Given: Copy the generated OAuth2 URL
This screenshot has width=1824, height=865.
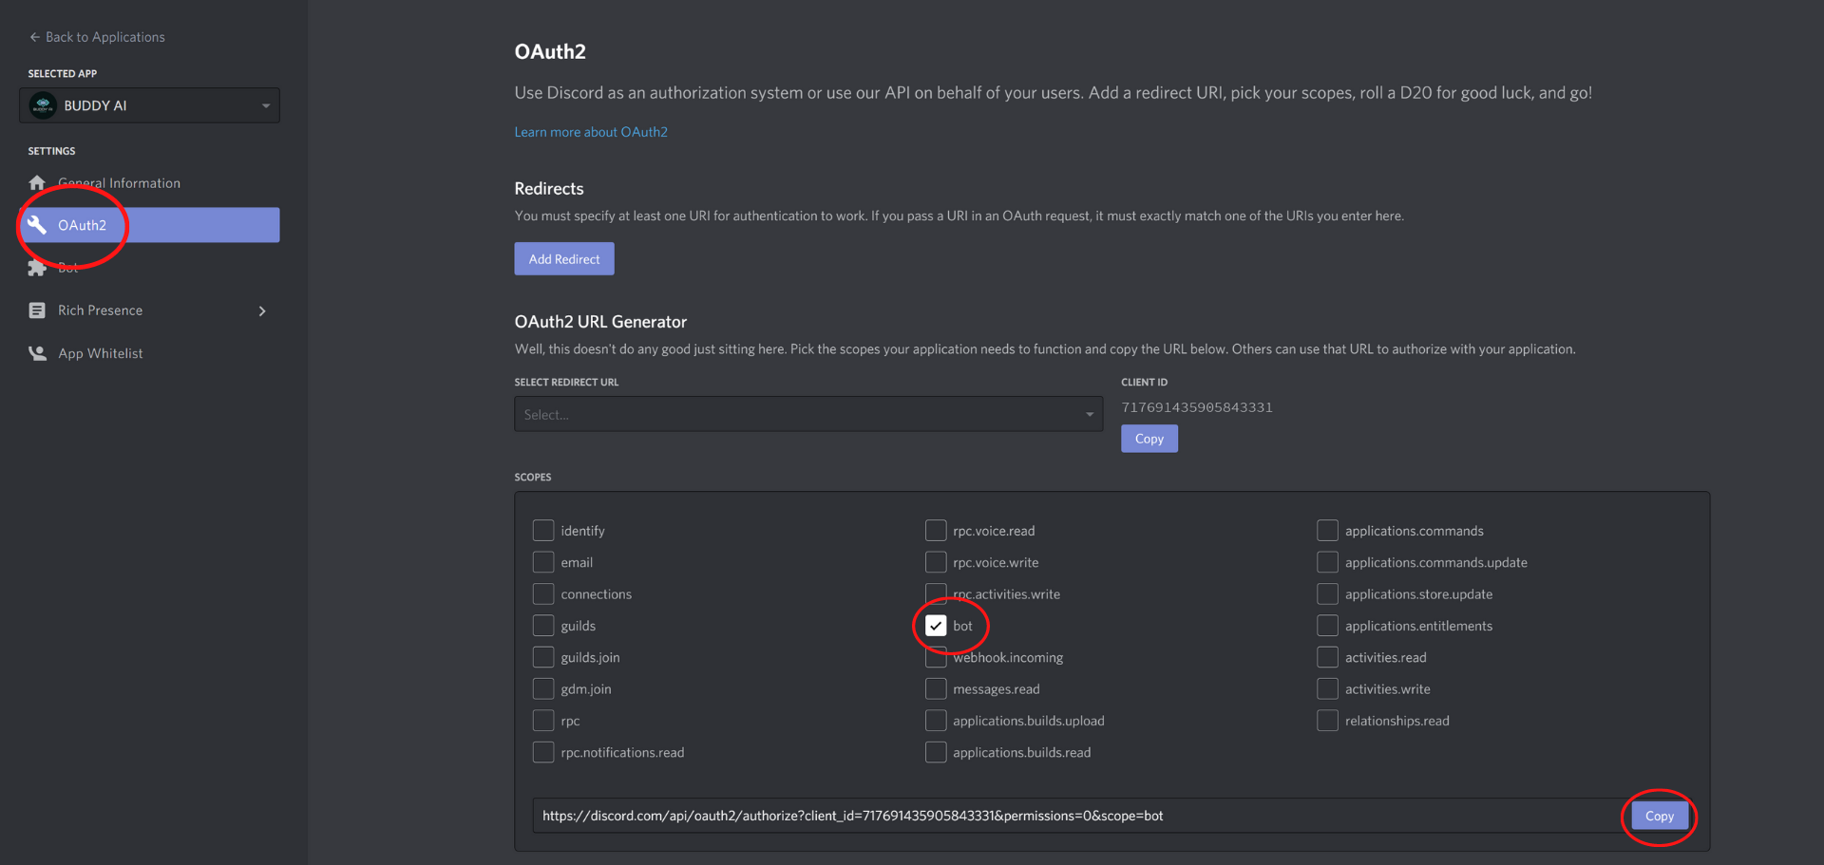Looking at the screenshot, I should 1660,816.
